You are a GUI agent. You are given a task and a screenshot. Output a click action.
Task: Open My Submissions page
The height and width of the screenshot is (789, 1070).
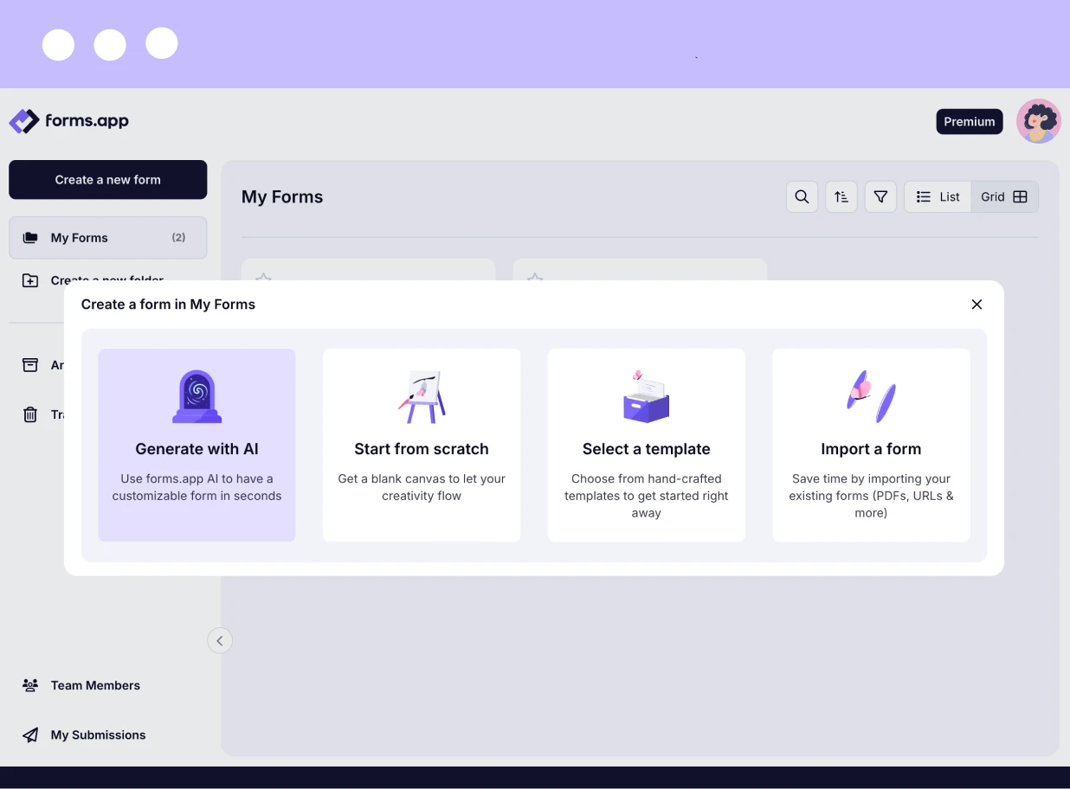point(98,735)
